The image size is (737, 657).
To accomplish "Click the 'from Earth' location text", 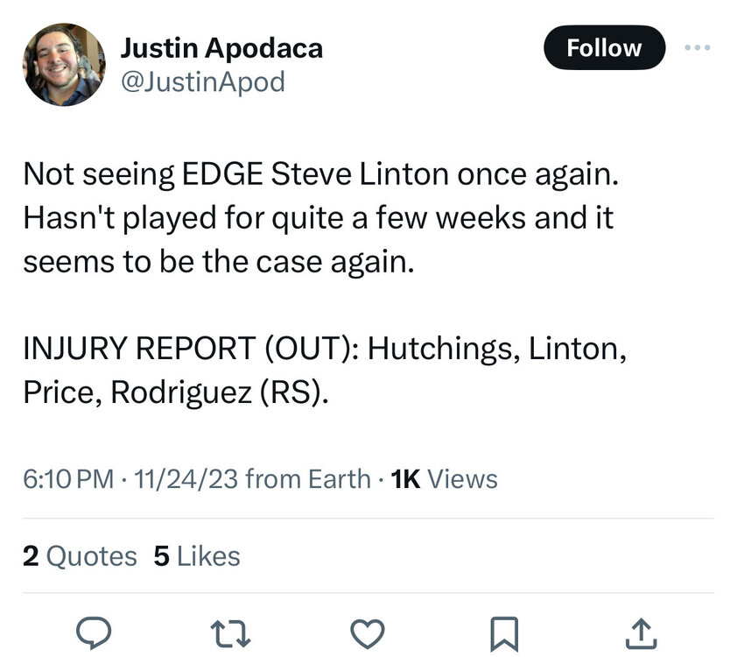I will click(x=308, y=479).
